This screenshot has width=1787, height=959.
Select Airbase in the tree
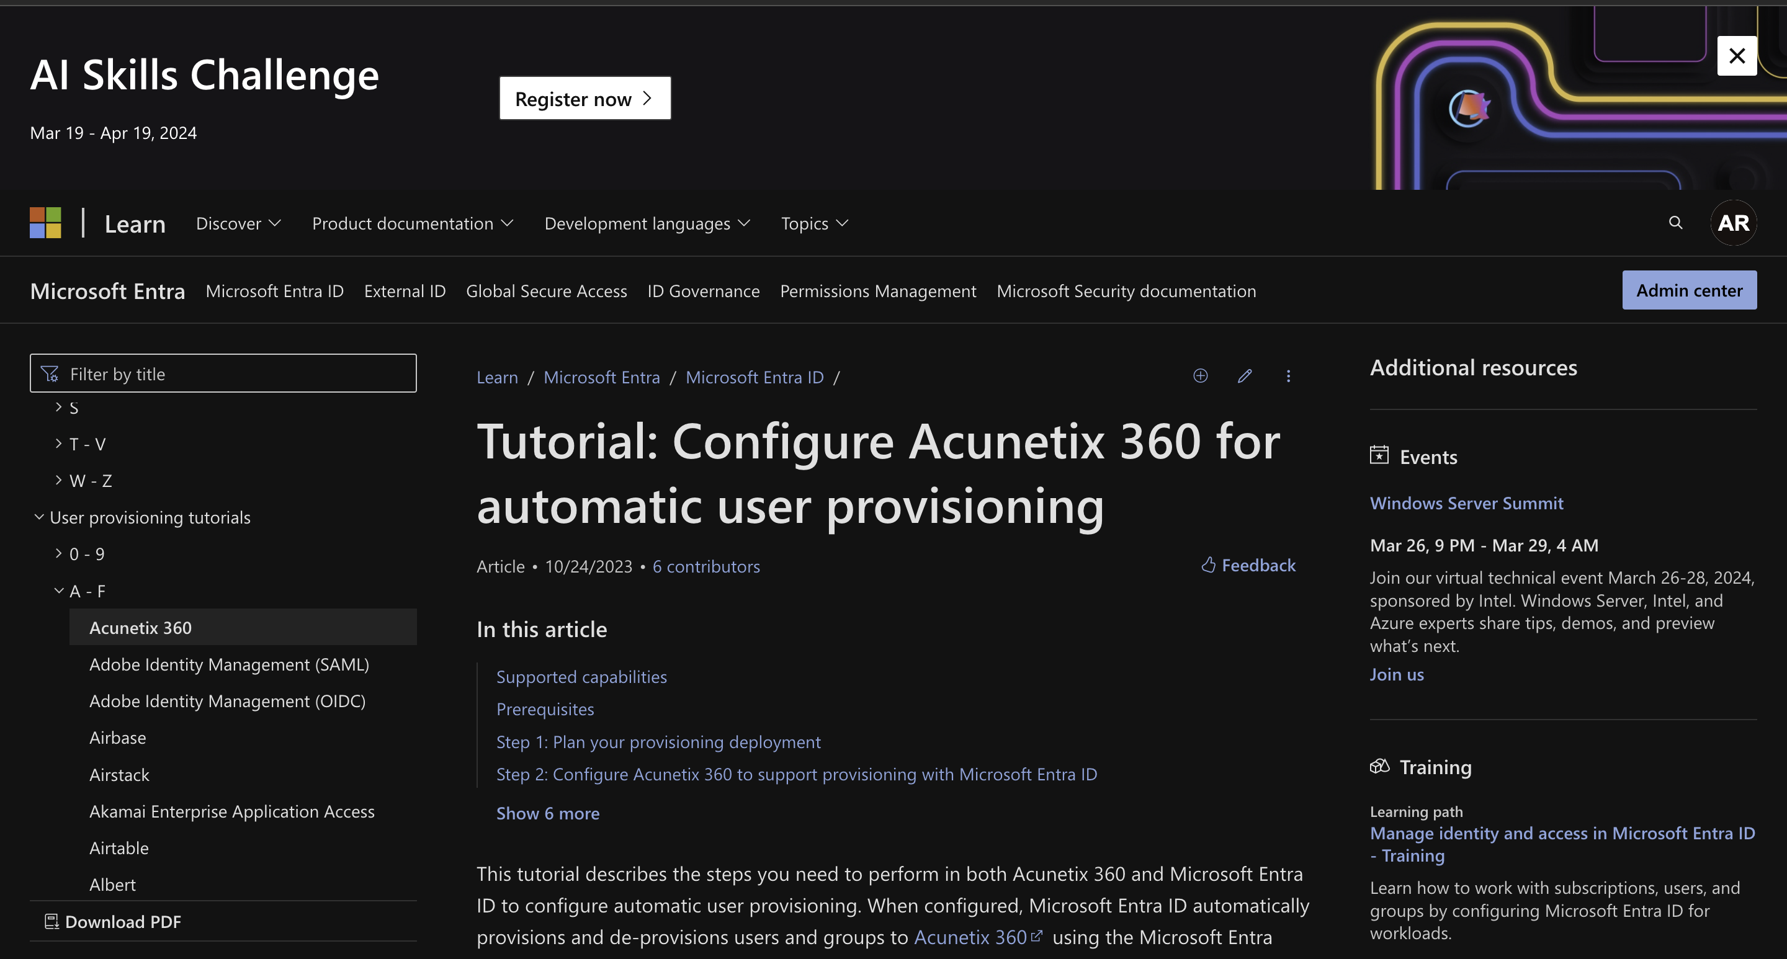117,737
